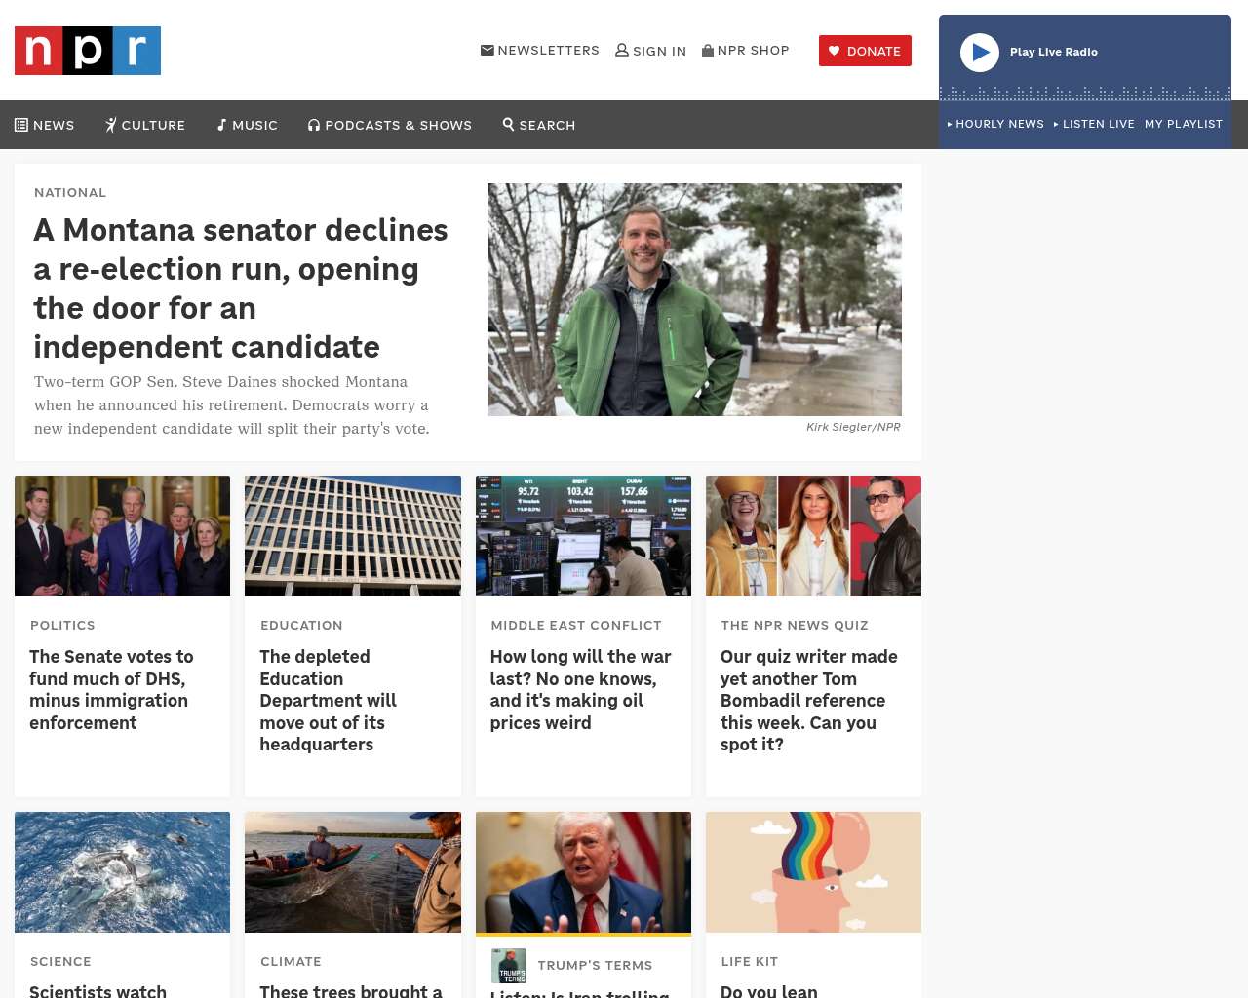Click the Search magnifier icon

point(508,124)
